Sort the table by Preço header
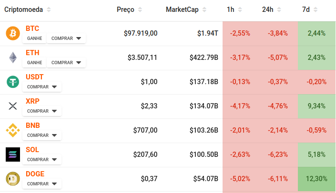 point(126,10)
